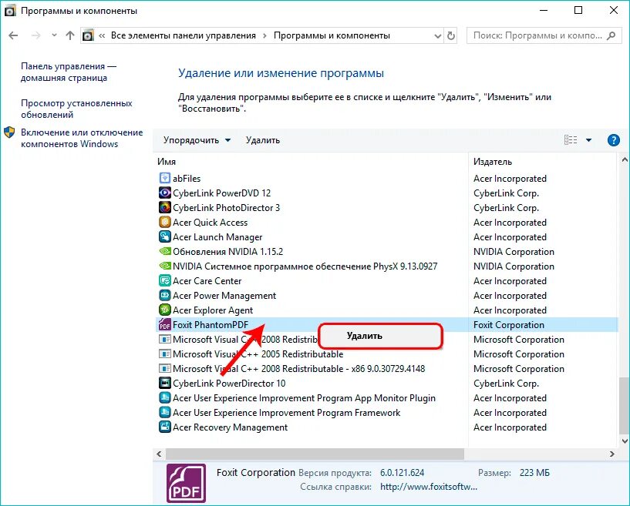This screenshot has width=630, height=506.
Task: Click the vertical scrollbar thumb
Action: [x=625, y=405]
